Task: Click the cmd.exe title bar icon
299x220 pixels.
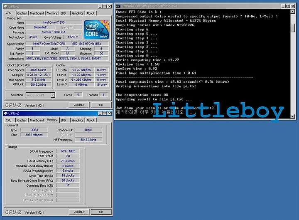Action: click(118, 6)
